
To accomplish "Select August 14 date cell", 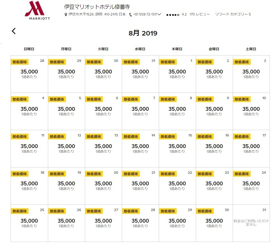I will point(140,148).
